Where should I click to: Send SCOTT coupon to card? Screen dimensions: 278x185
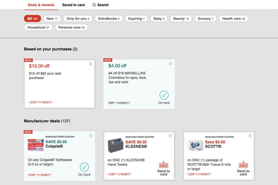pyautogui.click(x=243, y=168)
